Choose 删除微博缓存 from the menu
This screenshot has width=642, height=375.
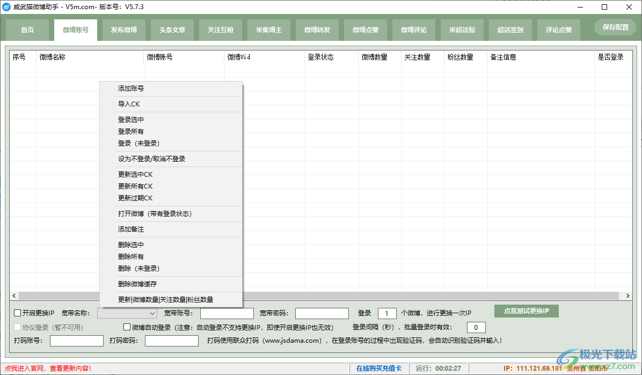[171, 284]
